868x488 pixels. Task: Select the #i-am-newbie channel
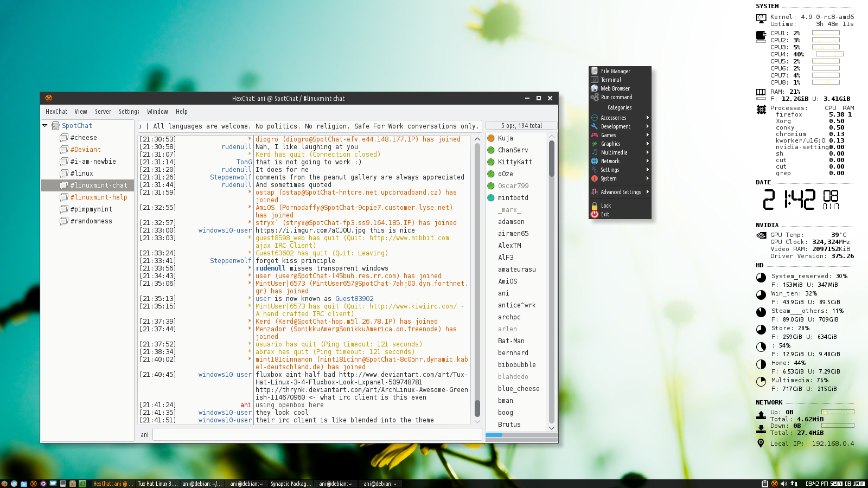tap(93, 162)
